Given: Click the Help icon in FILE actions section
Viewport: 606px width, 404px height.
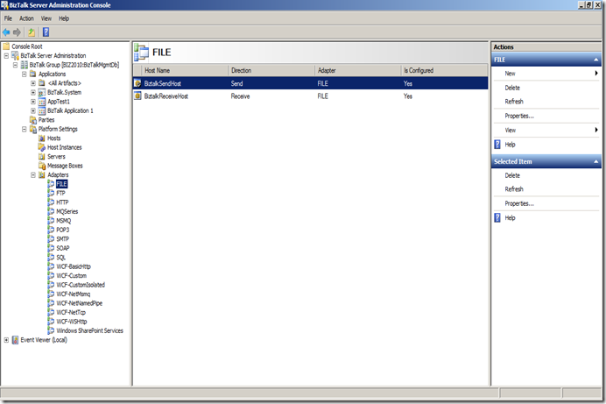Looking at the screenshot, I should pos(497,145).
